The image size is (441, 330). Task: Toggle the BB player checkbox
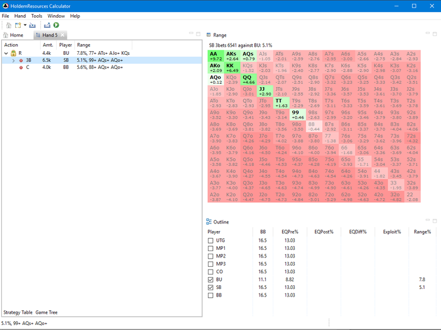[210, 295]
